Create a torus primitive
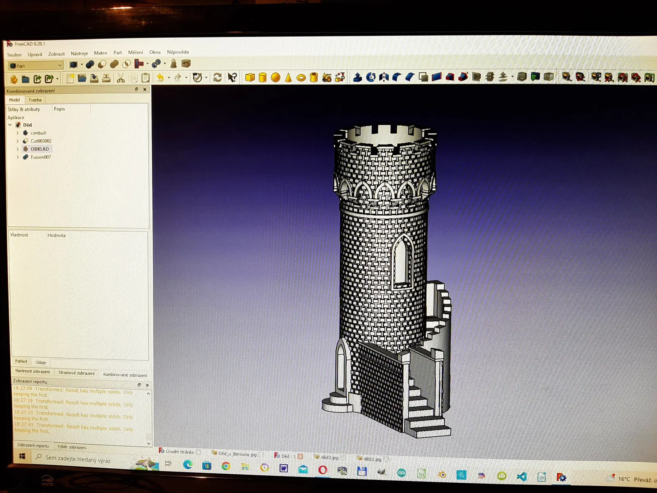The width and height of the screenshot is (657, 493). pos(301,78)
